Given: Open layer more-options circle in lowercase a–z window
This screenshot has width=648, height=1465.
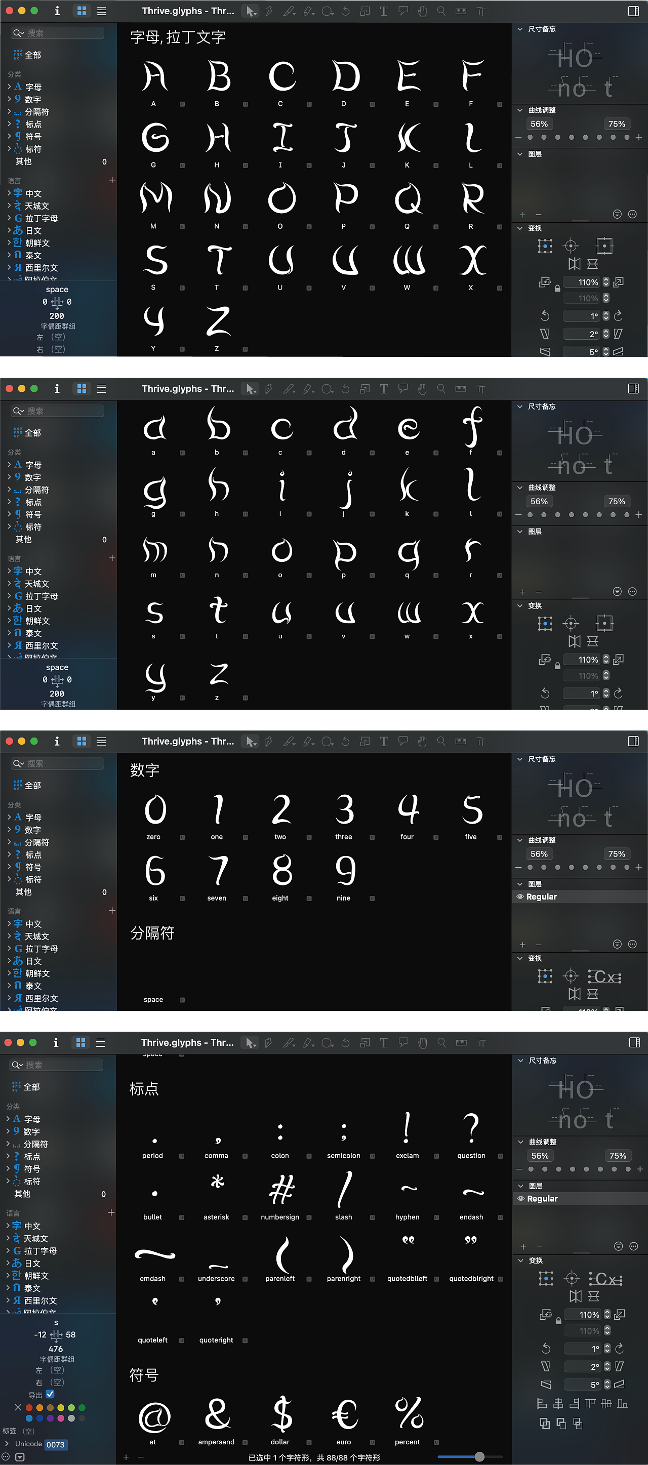Looking at the screenshot, I should point(632,591).
